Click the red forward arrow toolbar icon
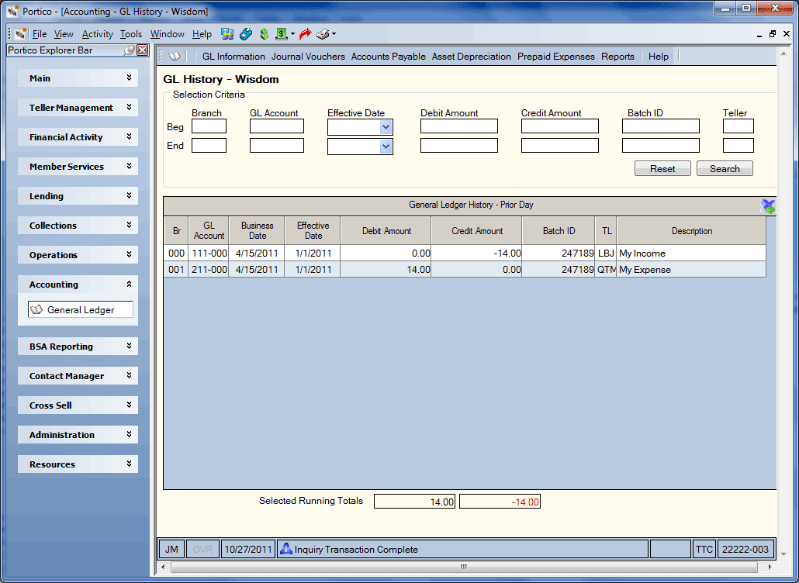This screenshot has width=799, height=583. [x=305, y=34]
